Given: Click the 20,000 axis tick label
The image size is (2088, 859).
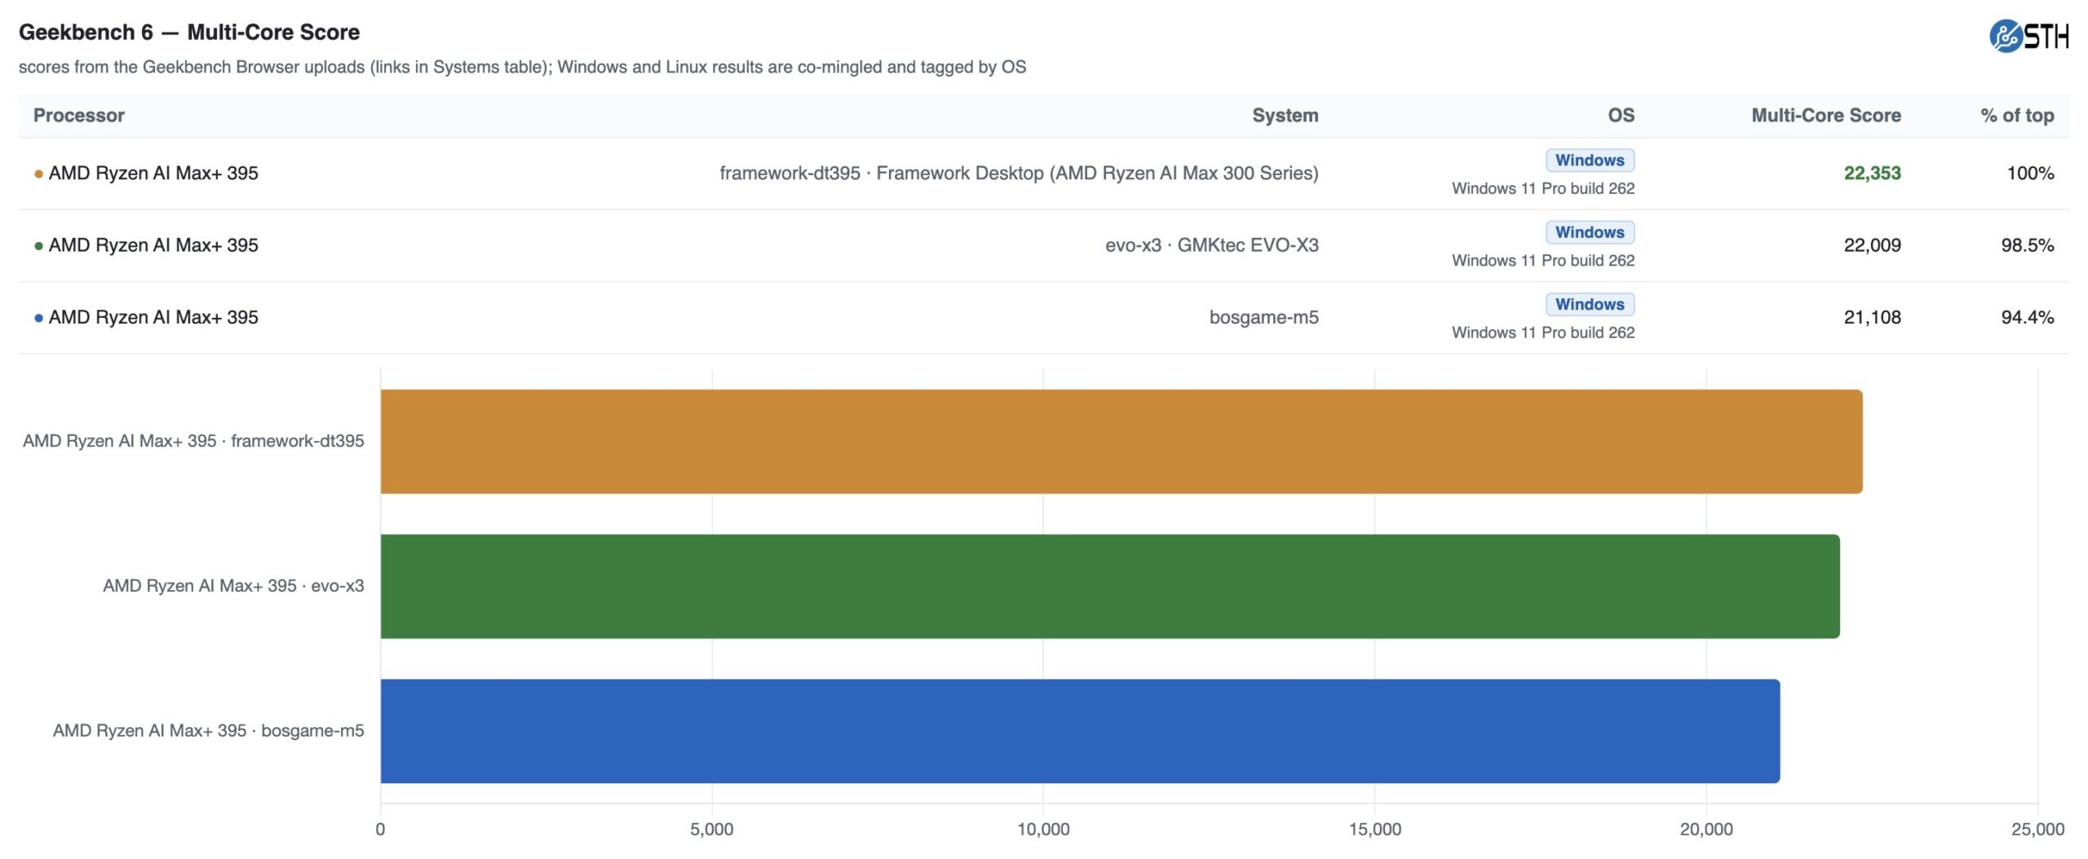Looking at the screenshot, I should pyautogui.click(x=1706, y=830).
